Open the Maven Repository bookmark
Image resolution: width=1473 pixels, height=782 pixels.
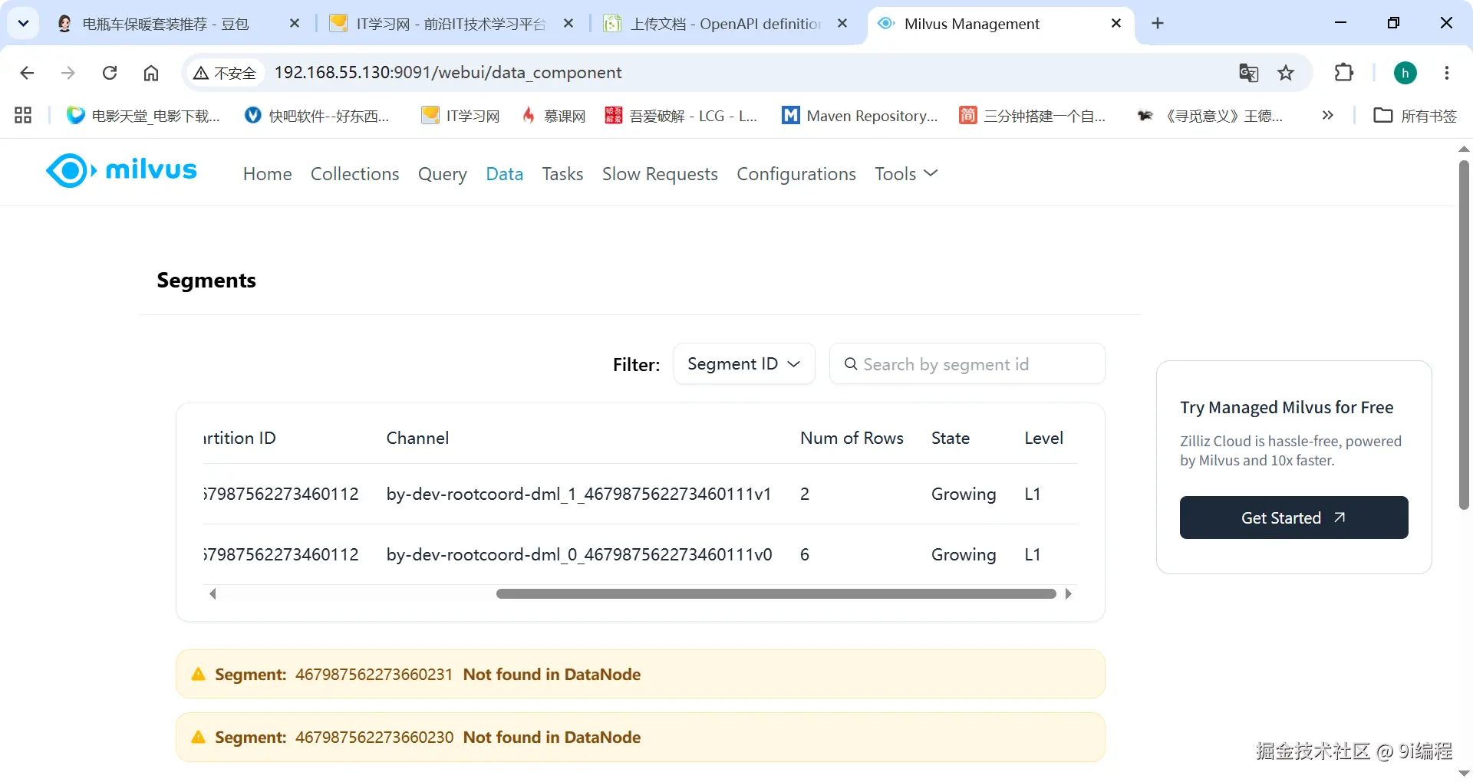[859, 115]
